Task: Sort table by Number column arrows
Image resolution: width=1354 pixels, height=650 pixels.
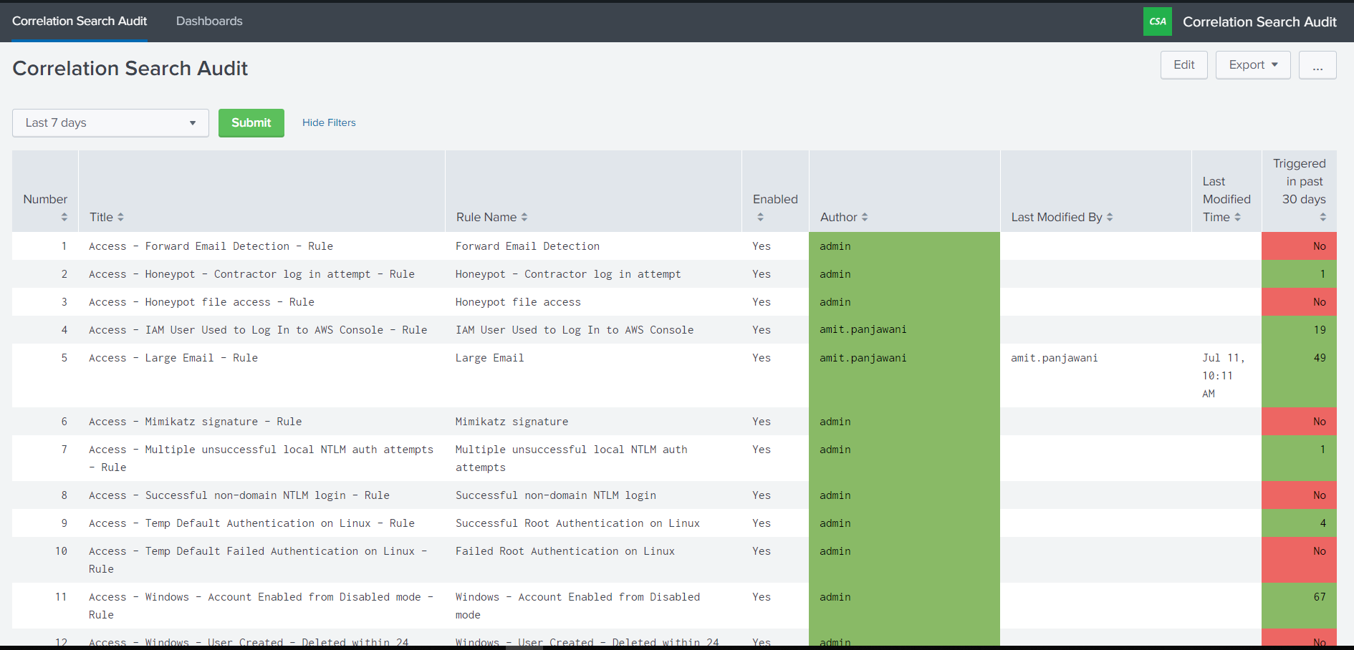Action: (x=64, y=217)
